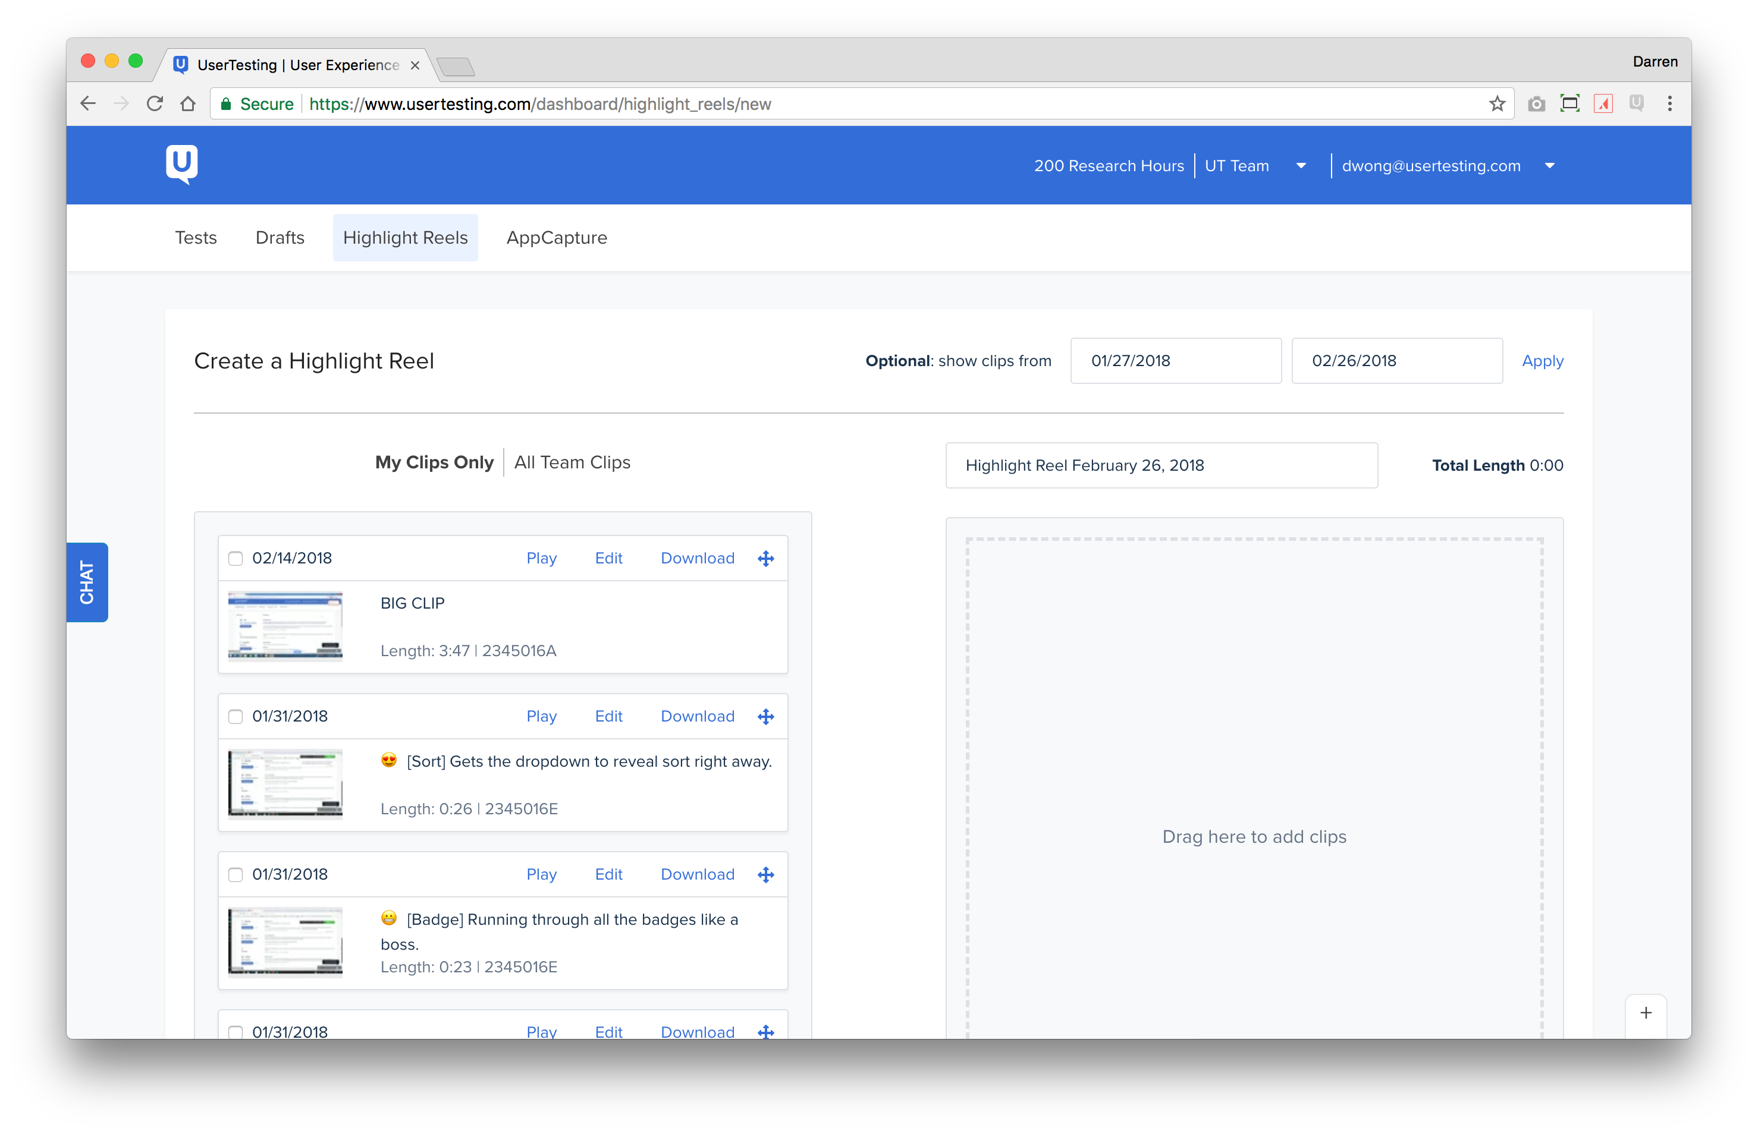
Task: Click move icon on Badge clip row
Action: tap(765, 875)
